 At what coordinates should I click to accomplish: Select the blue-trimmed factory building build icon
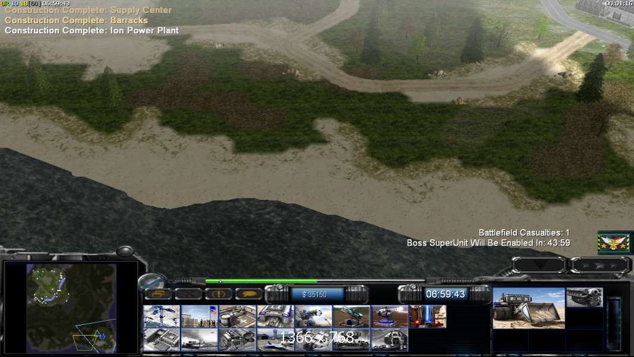[x=275, y=317]
